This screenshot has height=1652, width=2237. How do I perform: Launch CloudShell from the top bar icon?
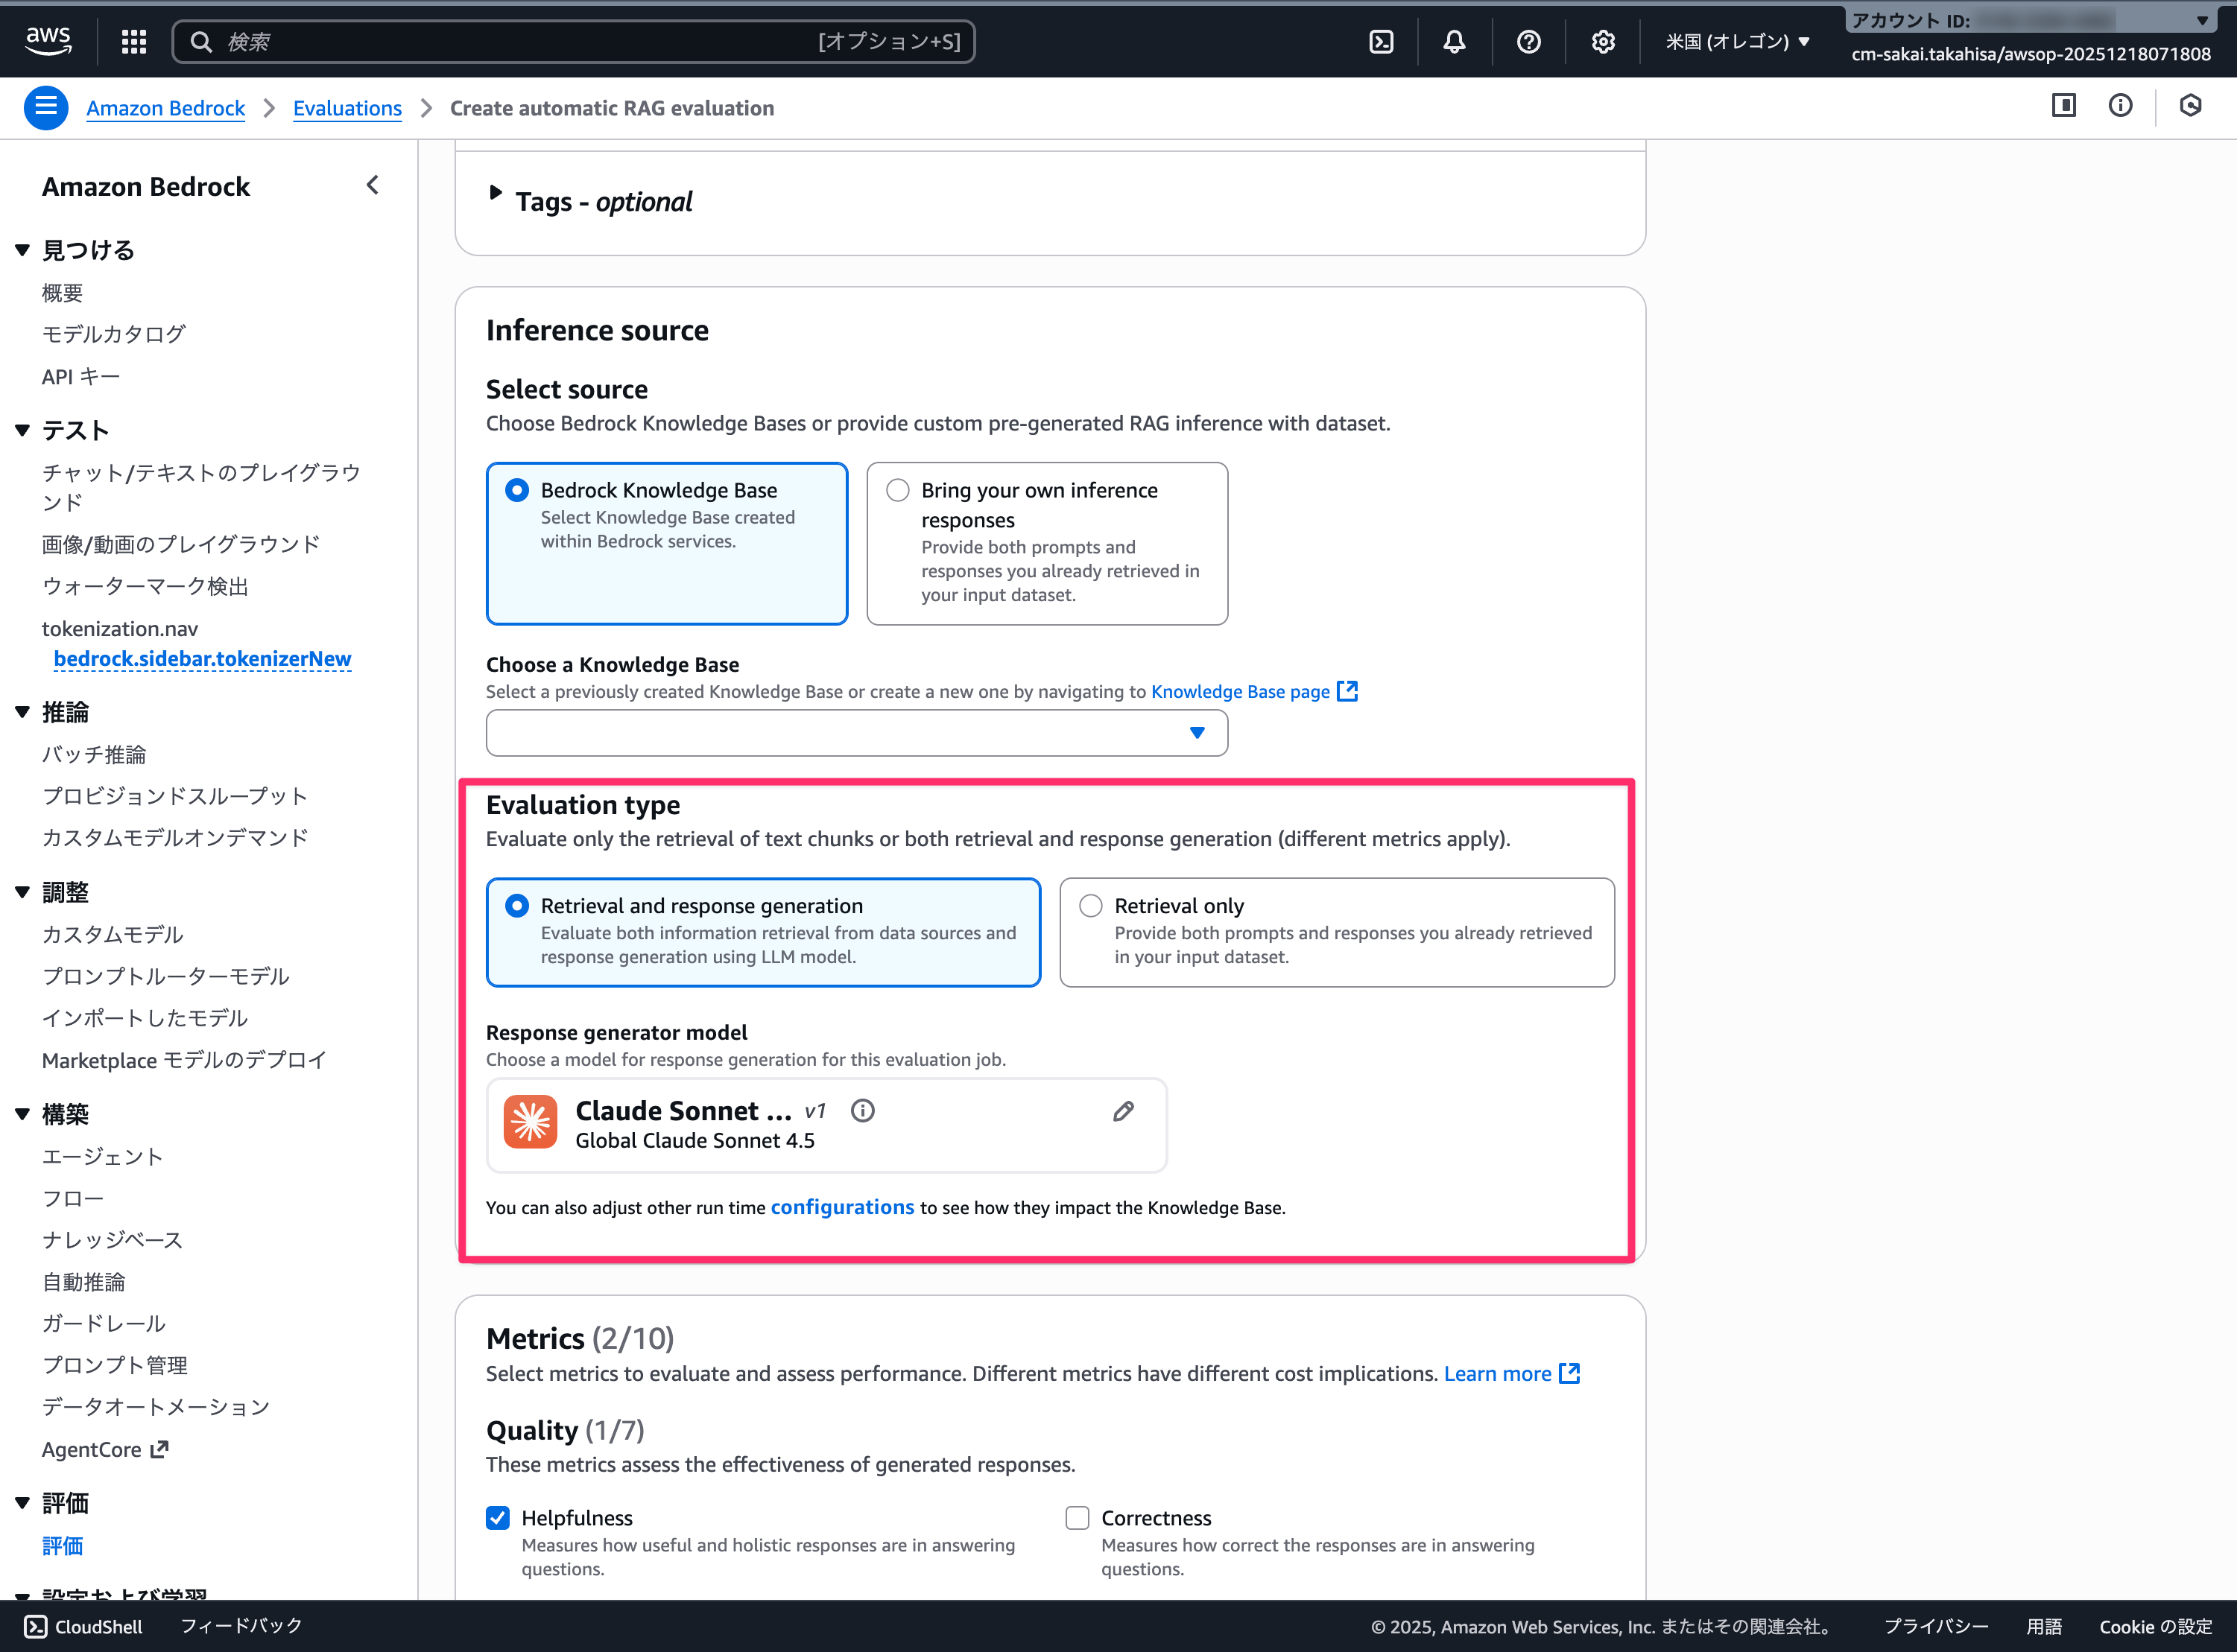click(1381, 41)
